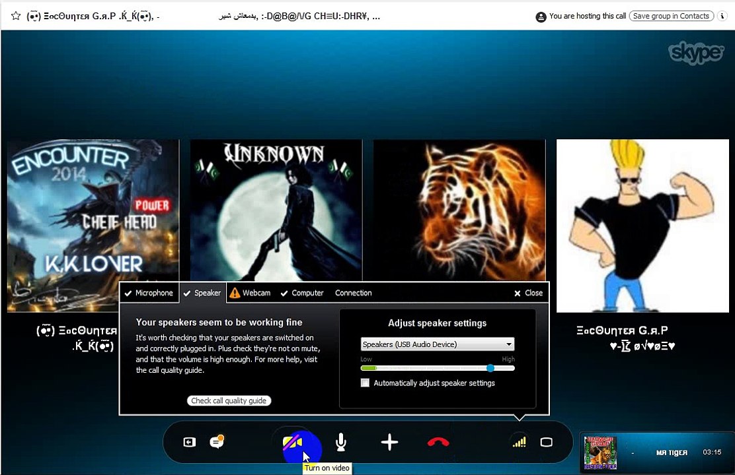This screenshot has width=735, height=475.
Task: Click Check call quality guide button
Action: coord(229,400)
